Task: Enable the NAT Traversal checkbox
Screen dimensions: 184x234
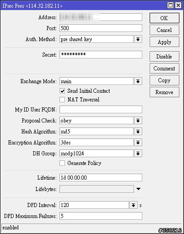Action: 62,100
